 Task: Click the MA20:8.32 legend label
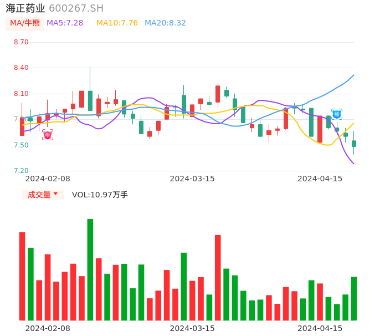165,23
